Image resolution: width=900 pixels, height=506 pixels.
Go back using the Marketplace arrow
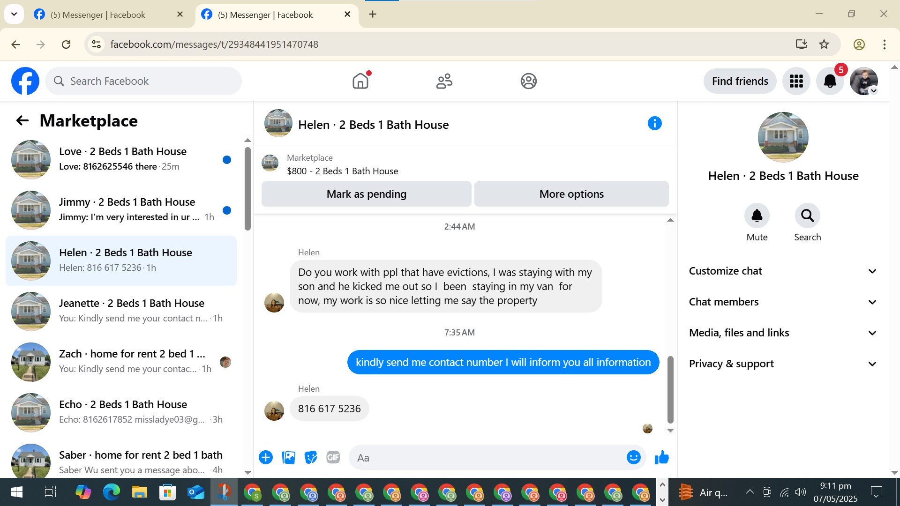pyautogui.click(x=22, y=121)
